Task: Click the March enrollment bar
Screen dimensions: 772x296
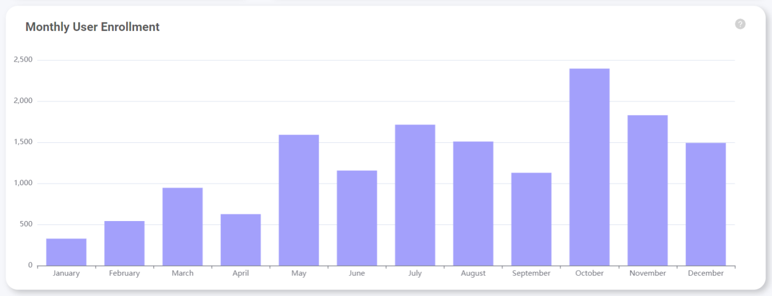Action: pyautogui.click(x=183, y=227)
